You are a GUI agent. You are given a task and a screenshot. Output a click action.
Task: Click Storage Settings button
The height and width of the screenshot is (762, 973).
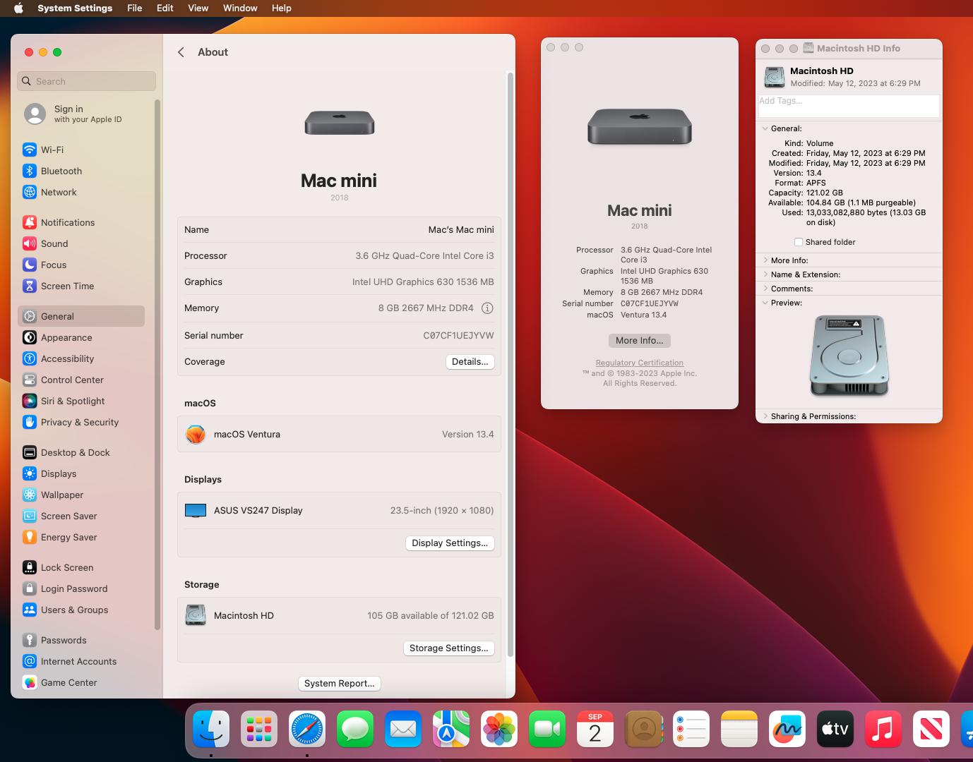[x=448, y=648]
